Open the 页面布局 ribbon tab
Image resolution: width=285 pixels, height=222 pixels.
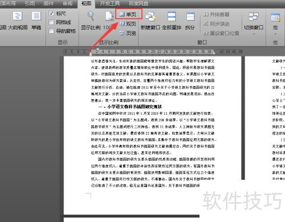click(7, 3)
